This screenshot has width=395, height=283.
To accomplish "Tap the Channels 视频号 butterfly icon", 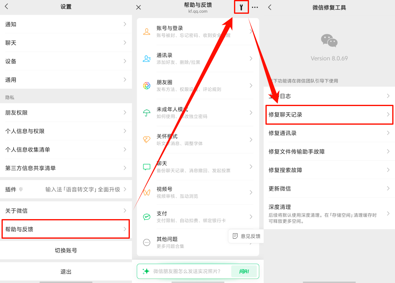I will pyautogui.click(x=147, y=193).
